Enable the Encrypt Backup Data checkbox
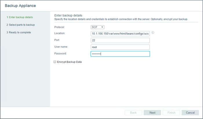Viewport: 203px width, 119px height. click(x=55, y=62)
